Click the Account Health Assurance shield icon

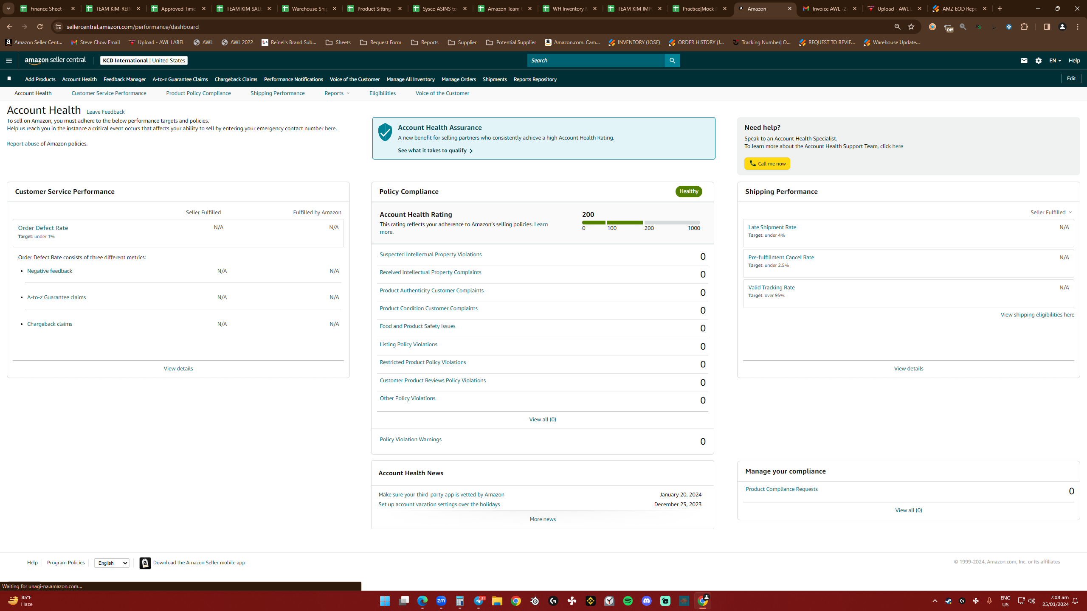tap(385, 132)
